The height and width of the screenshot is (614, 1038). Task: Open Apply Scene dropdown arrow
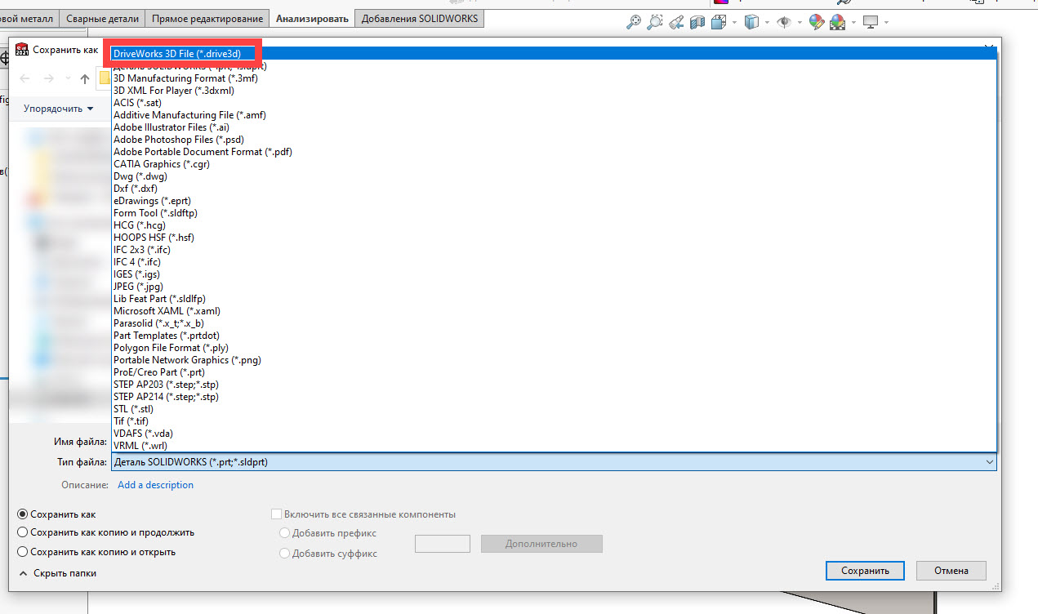[x=852, y=22]
